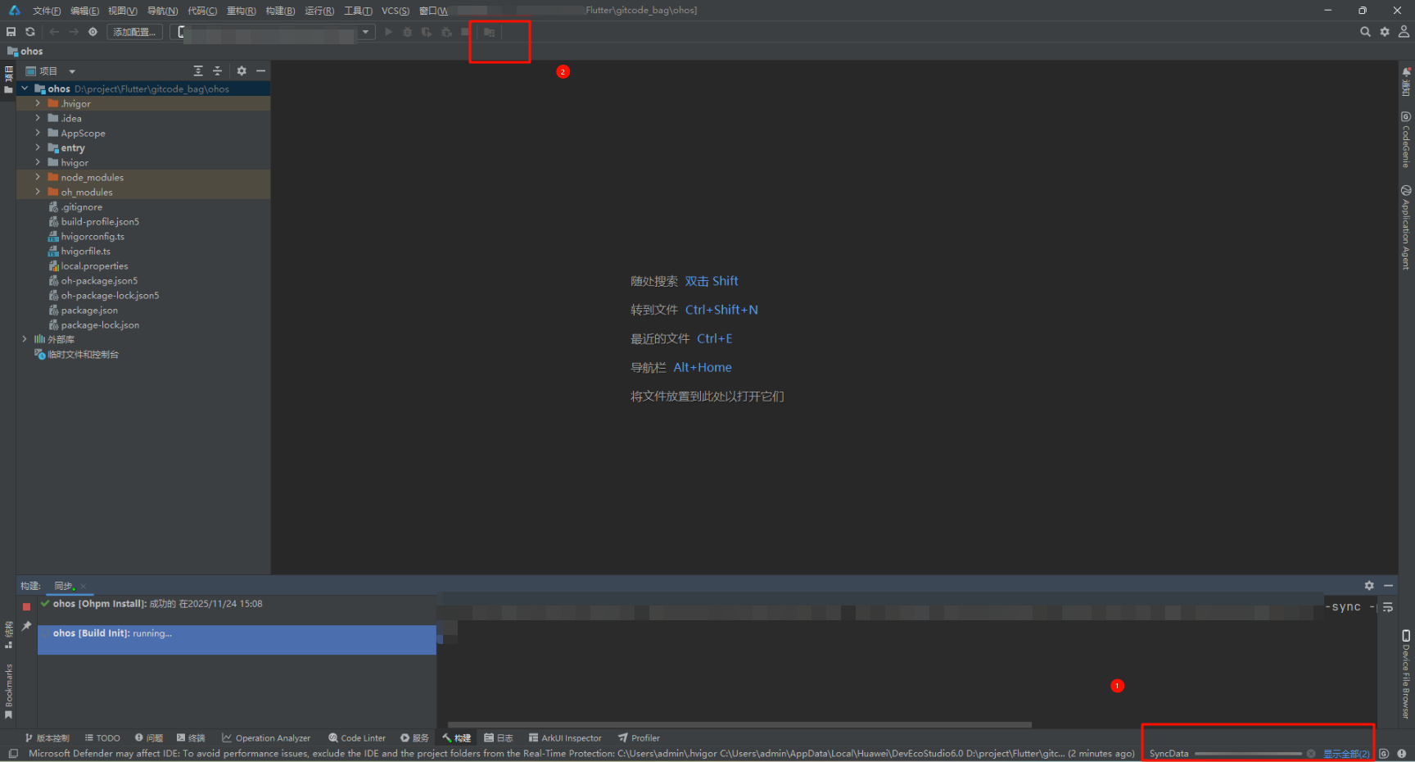Cancel the SyncData progress task
This screenshot has height=762, width=1415.
[x=1311, y=754]
